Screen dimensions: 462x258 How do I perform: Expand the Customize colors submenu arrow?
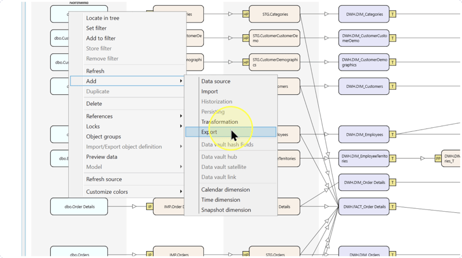pyautogui.click(x=181, y=191)
